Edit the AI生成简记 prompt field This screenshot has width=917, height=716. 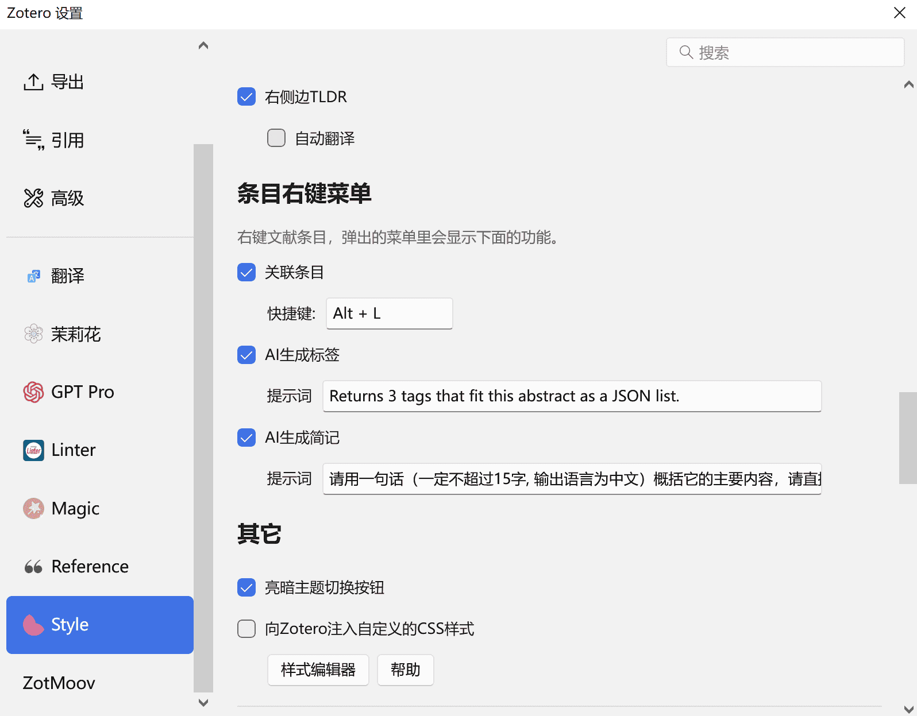[572, 479]
